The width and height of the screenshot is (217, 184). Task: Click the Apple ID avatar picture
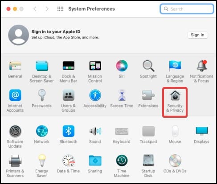18,35
